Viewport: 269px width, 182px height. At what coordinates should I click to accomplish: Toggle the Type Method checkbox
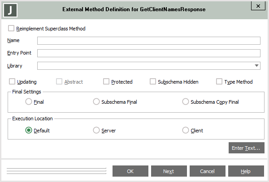(219, 82)
